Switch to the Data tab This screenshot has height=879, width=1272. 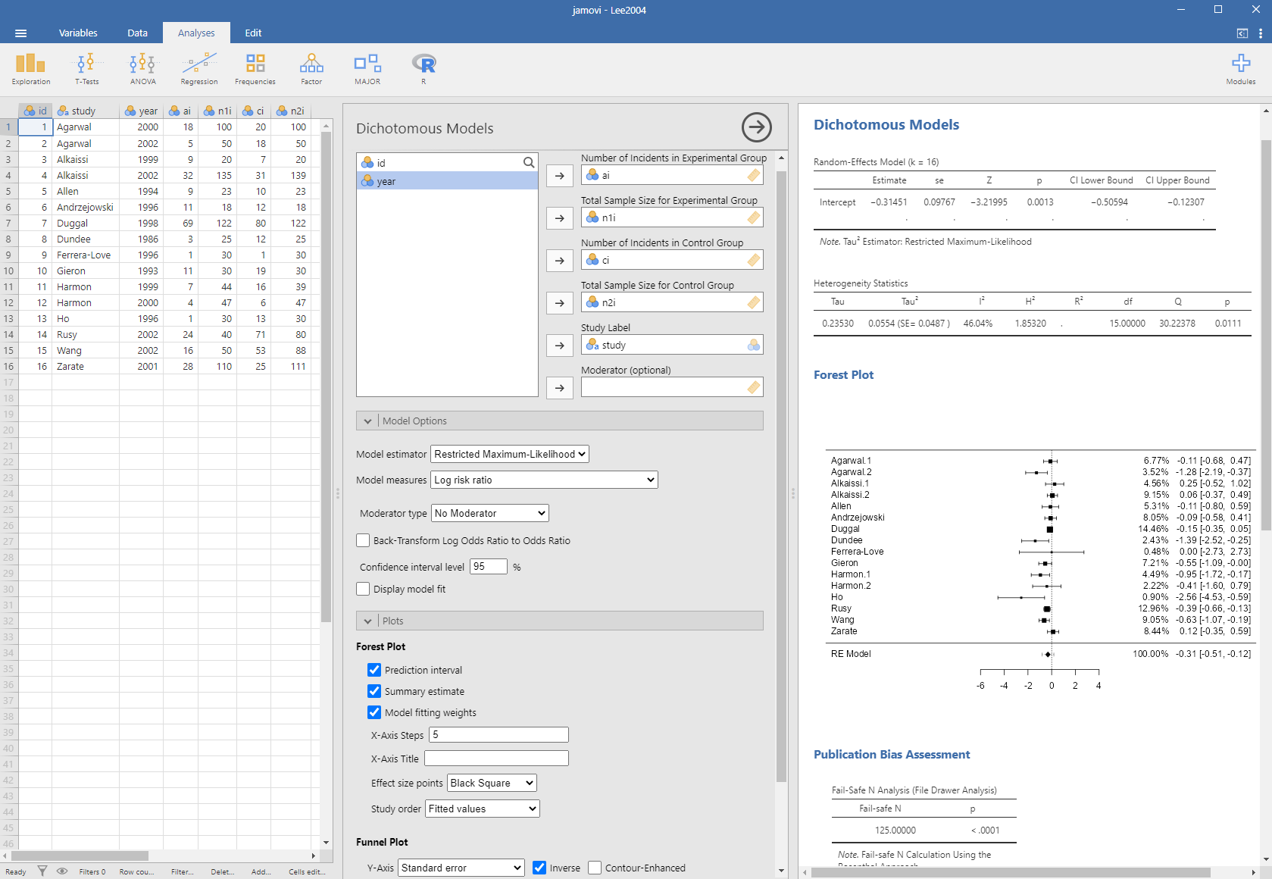click(137, 33)
